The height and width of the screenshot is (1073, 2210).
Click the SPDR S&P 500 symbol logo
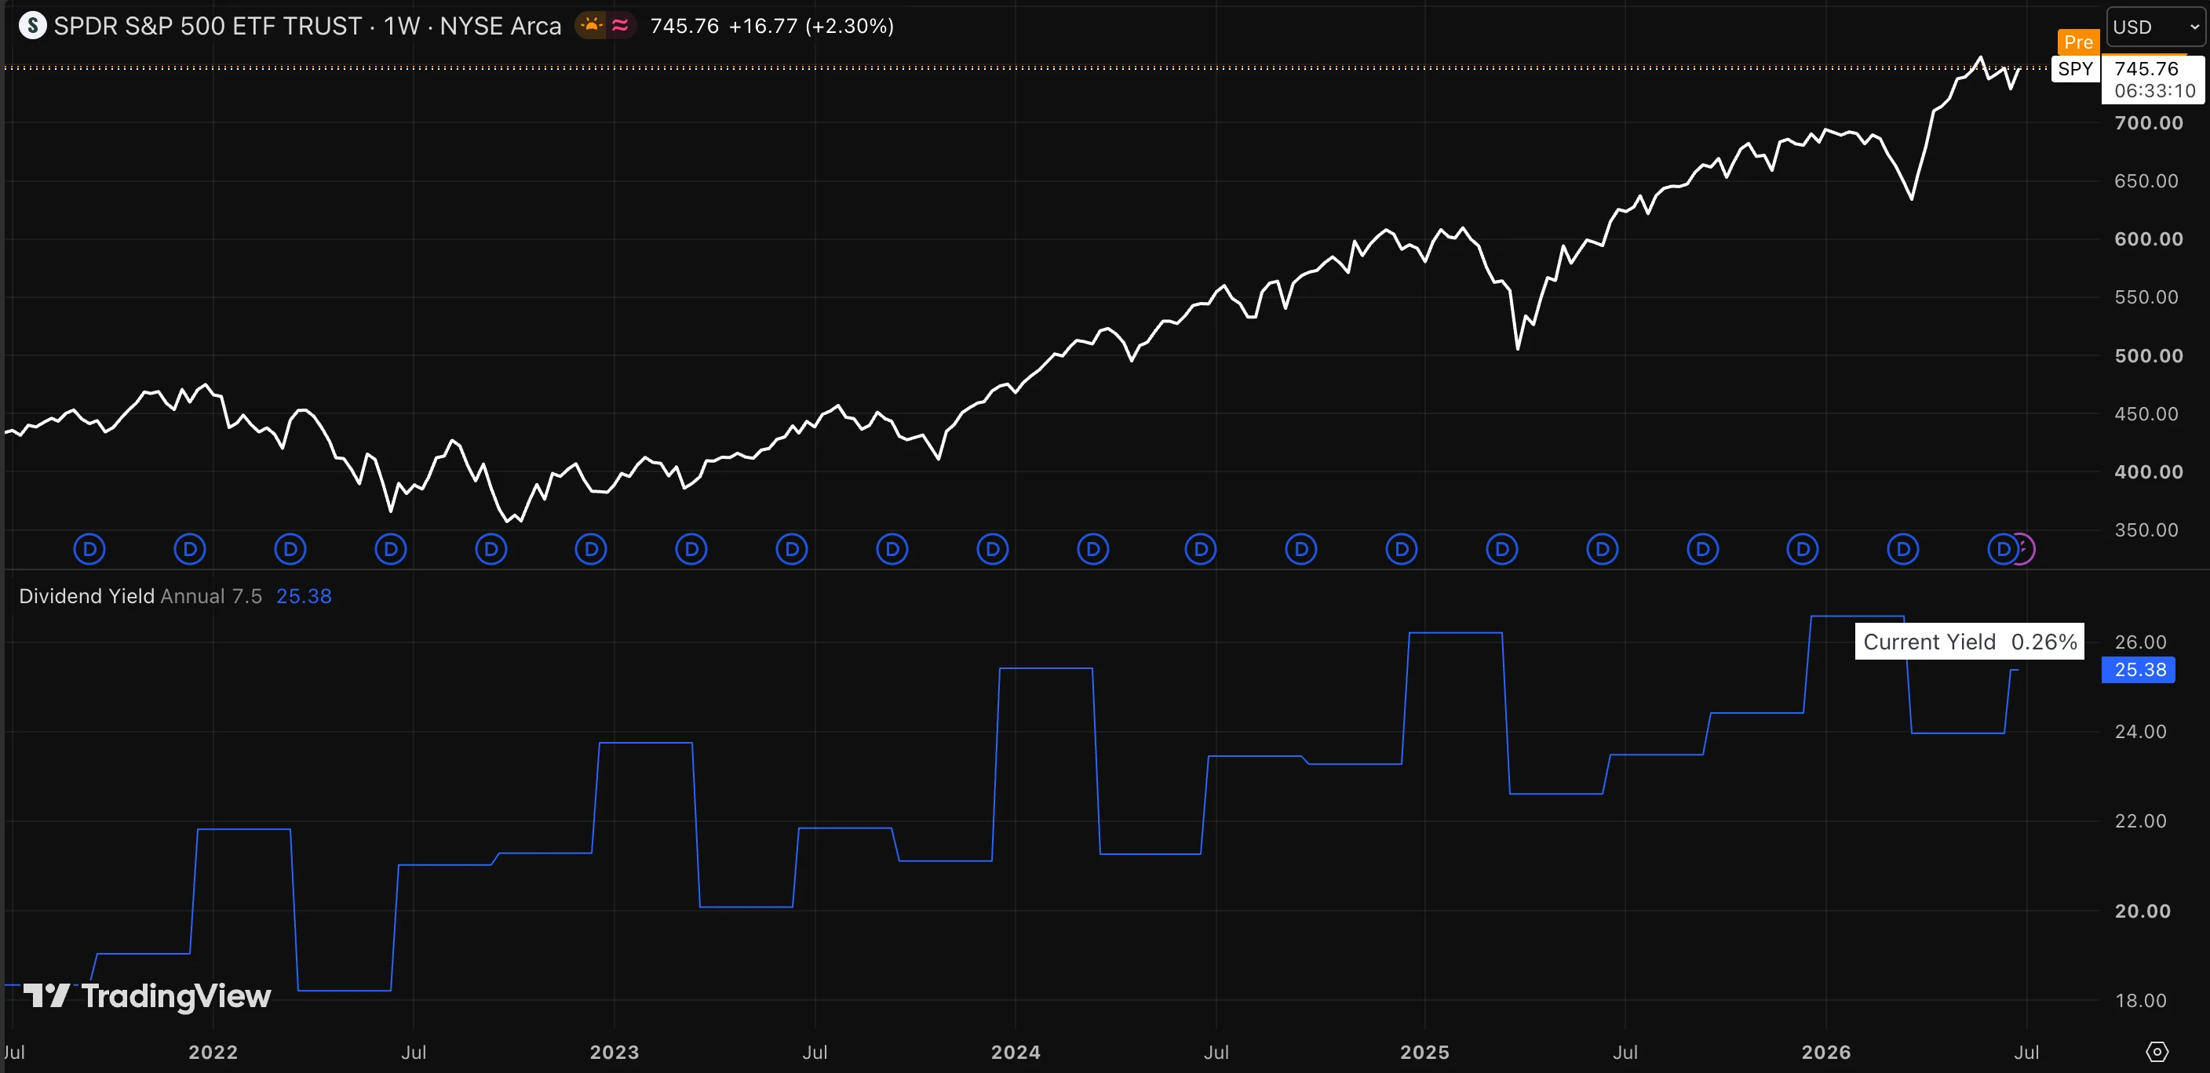point(33,26)
